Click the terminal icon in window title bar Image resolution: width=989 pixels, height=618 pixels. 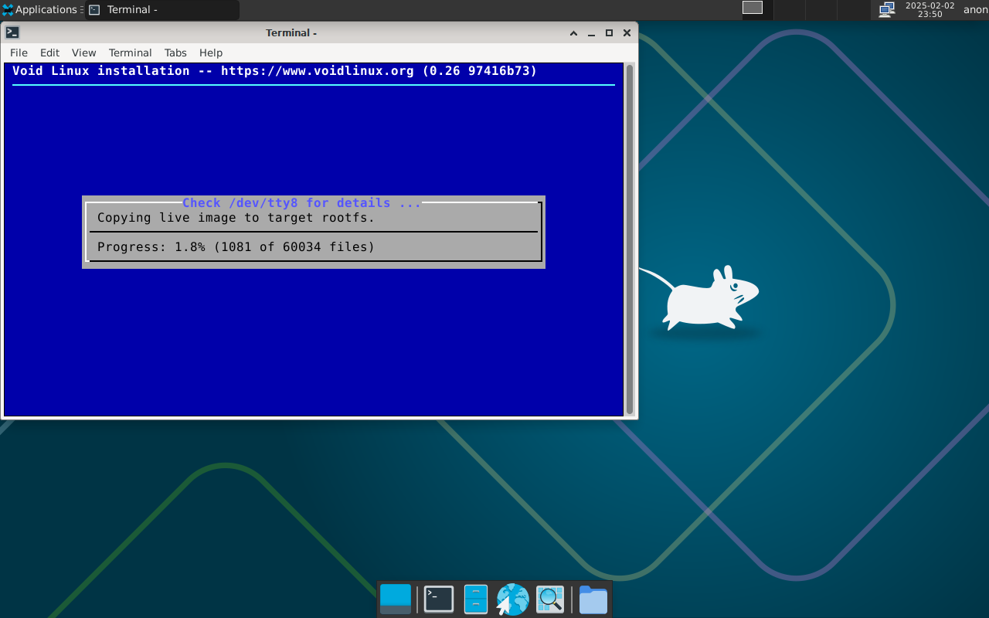pyautogui.click(x=12, y=32)
